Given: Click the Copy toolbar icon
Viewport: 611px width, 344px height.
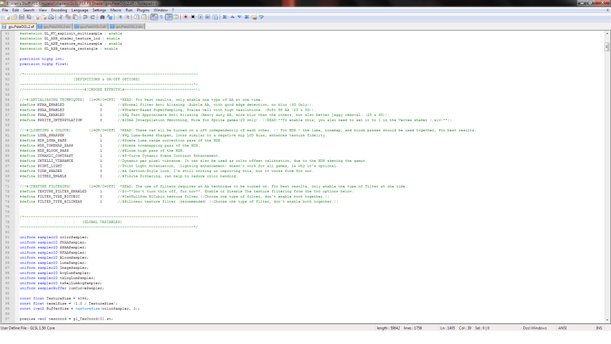Looking at the screenshot, I should click(x=68, y=17).
